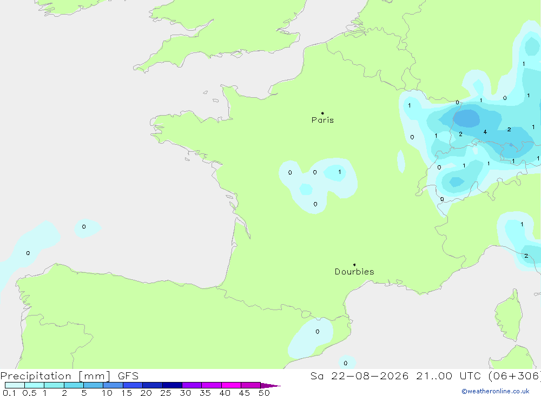The image size is (541, 396).
Task: Click the 'Precipitation [mm]' title text
Action: 55,376
